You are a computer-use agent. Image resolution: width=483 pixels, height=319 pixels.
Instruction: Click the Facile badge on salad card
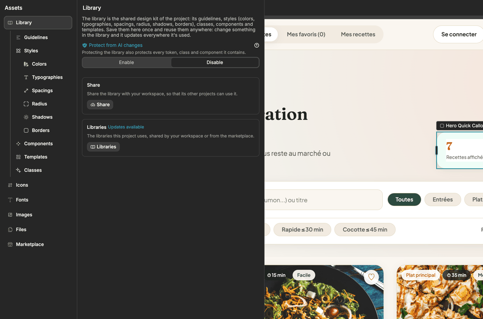pos(304,275)
